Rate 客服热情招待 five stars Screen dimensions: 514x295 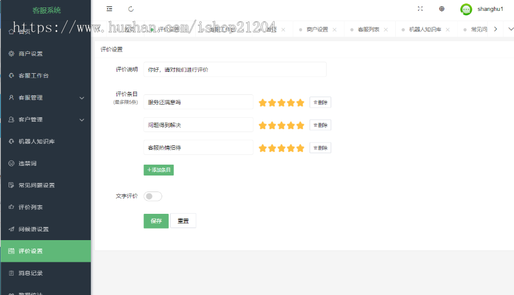pyautogui.click(x=300, y=148)
